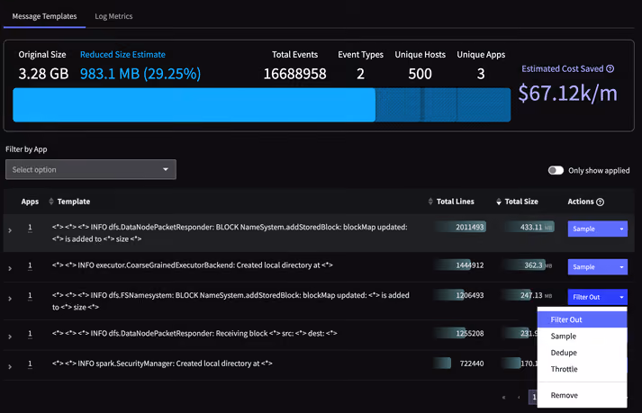Screen dimensions: 642x413
Task: Open the Filter by App select dropdown
Action: [91, 169]
